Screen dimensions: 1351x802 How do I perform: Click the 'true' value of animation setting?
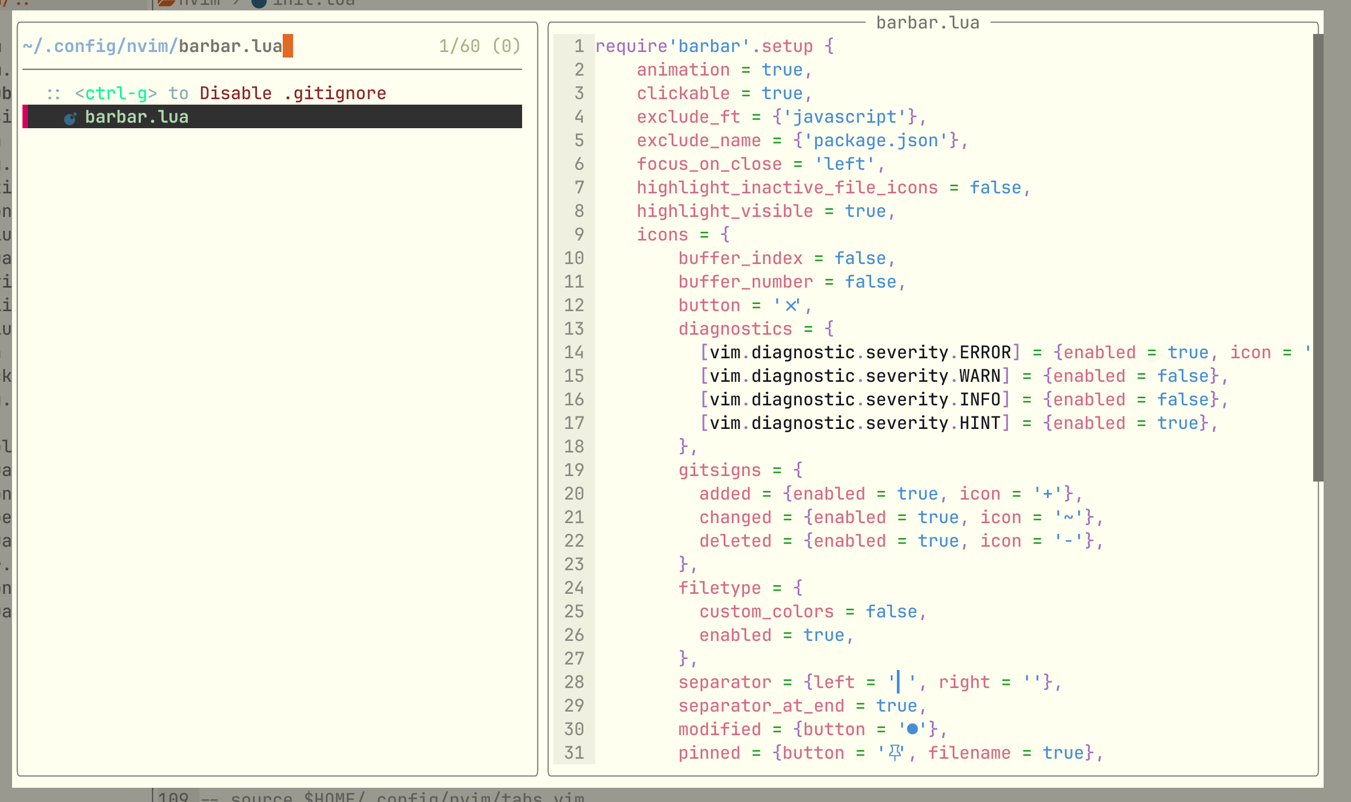click(x=782, y=70)
